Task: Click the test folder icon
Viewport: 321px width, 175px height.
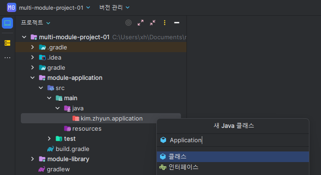Action: pos(59,139)
